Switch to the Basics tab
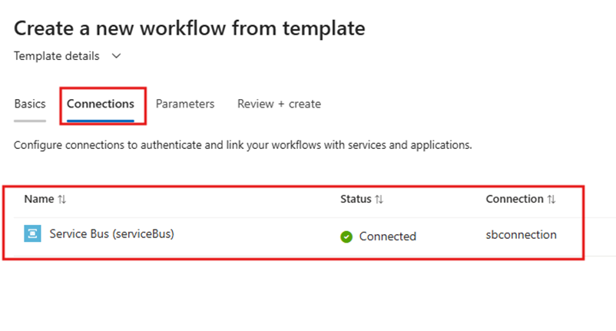616x331 pixels. (x=30, y=104)
